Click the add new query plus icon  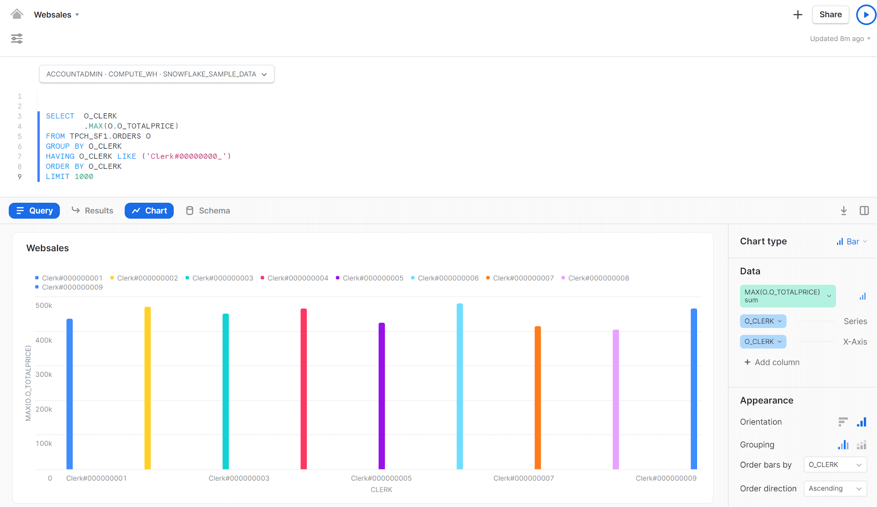[x=797, y=15]
